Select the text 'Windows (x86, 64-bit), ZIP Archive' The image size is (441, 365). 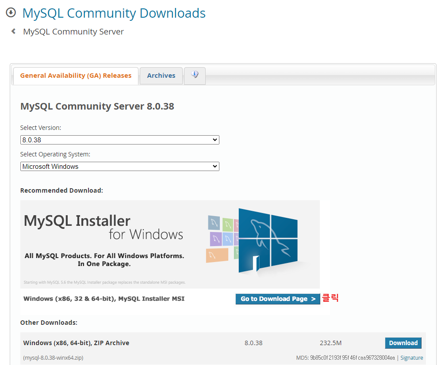tap(76, 343)
